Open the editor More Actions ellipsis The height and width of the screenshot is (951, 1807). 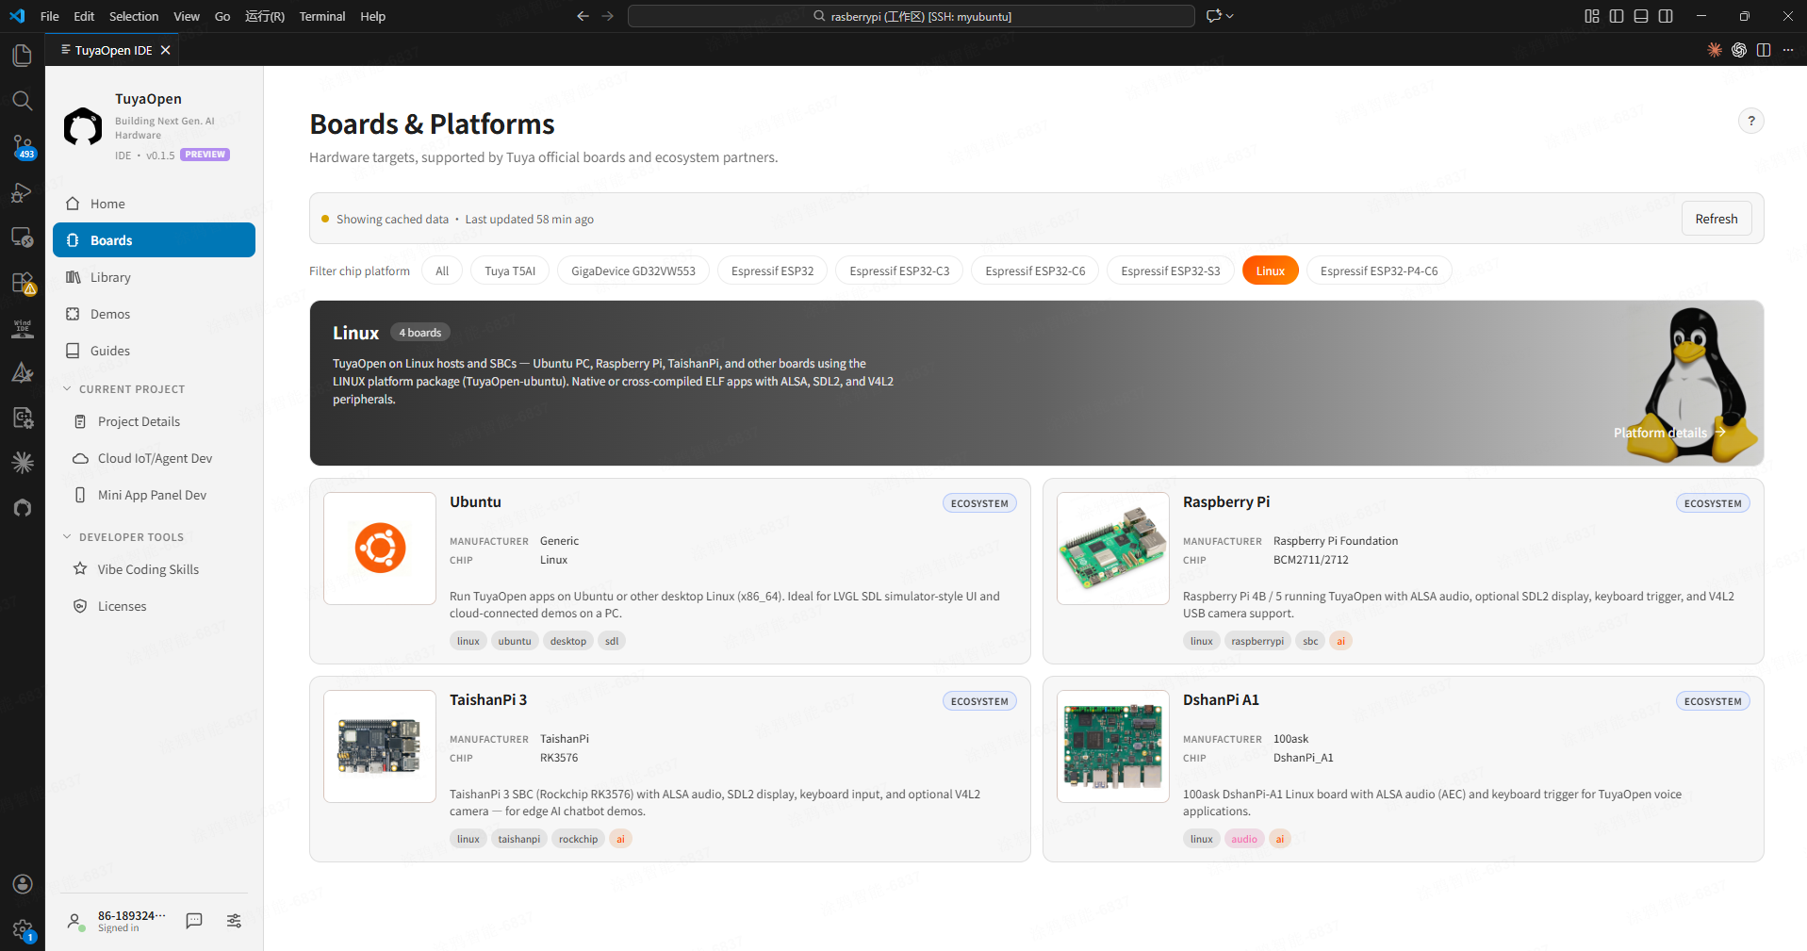[1788, 50]
